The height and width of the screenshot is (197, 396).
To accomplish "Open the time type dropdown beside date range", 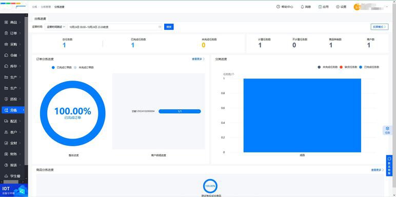I will (55, 27).
